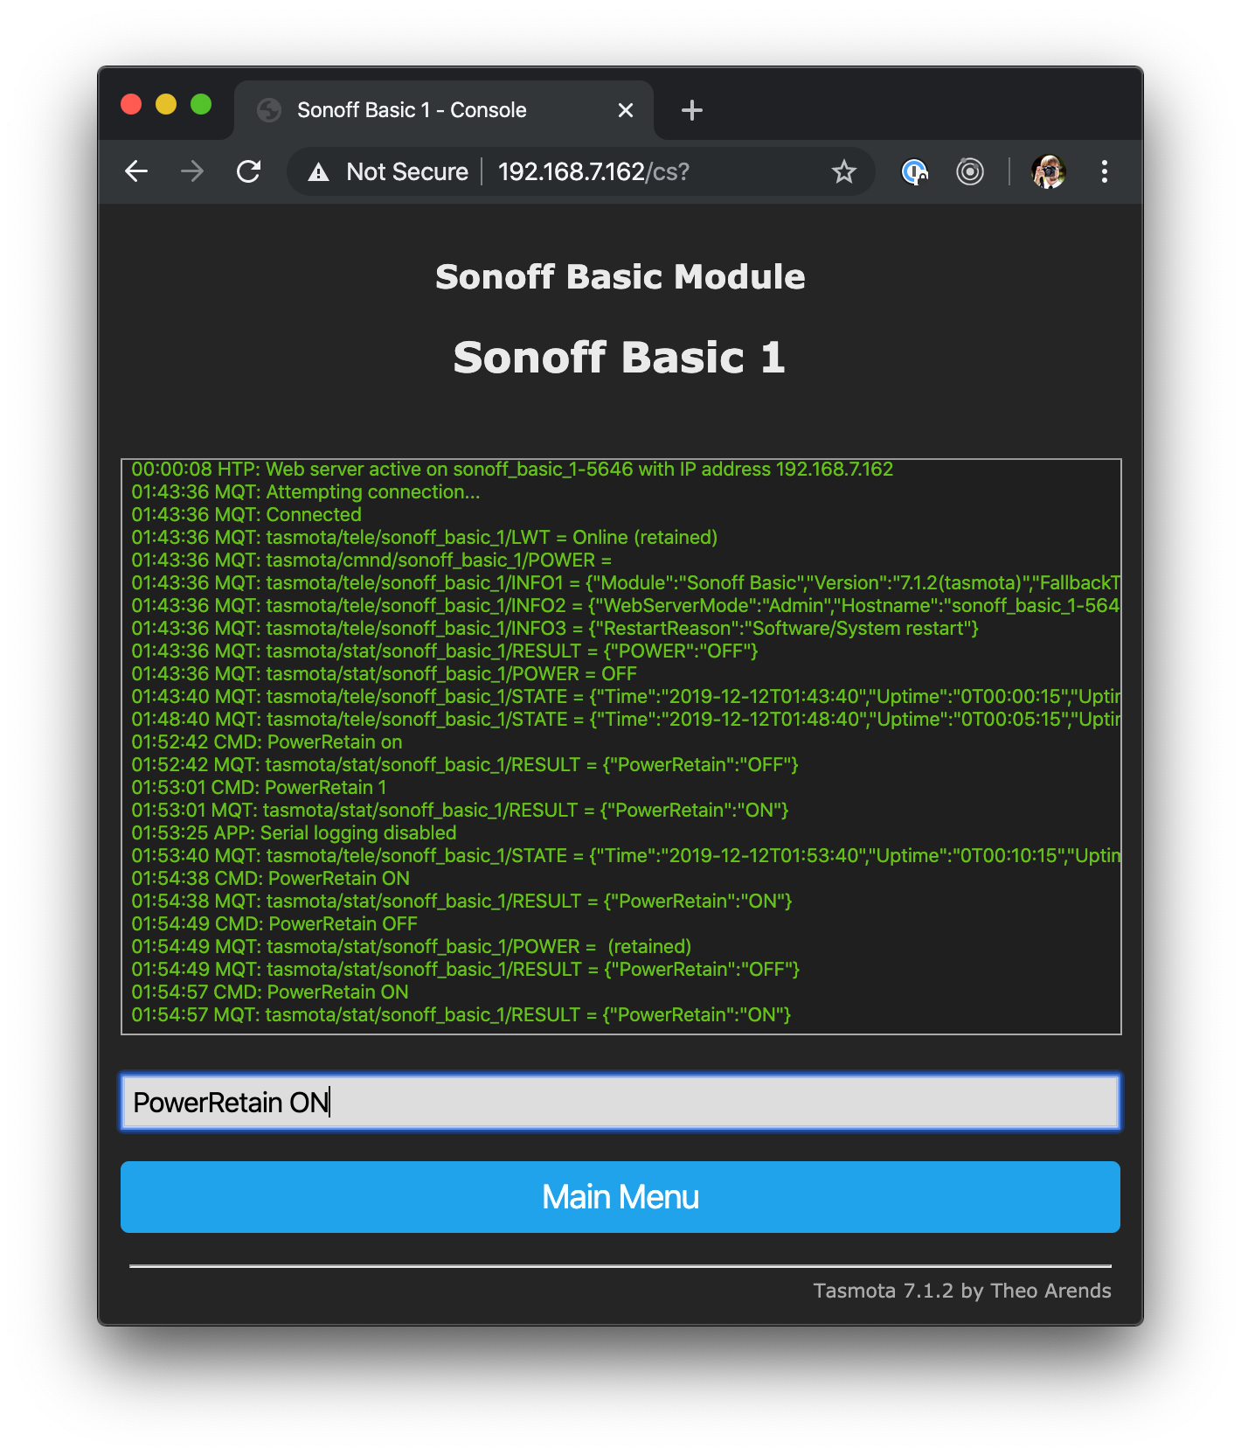Open the Chrome profile avatar
Viewport: 1241px width, 1455px height.
1049,171
